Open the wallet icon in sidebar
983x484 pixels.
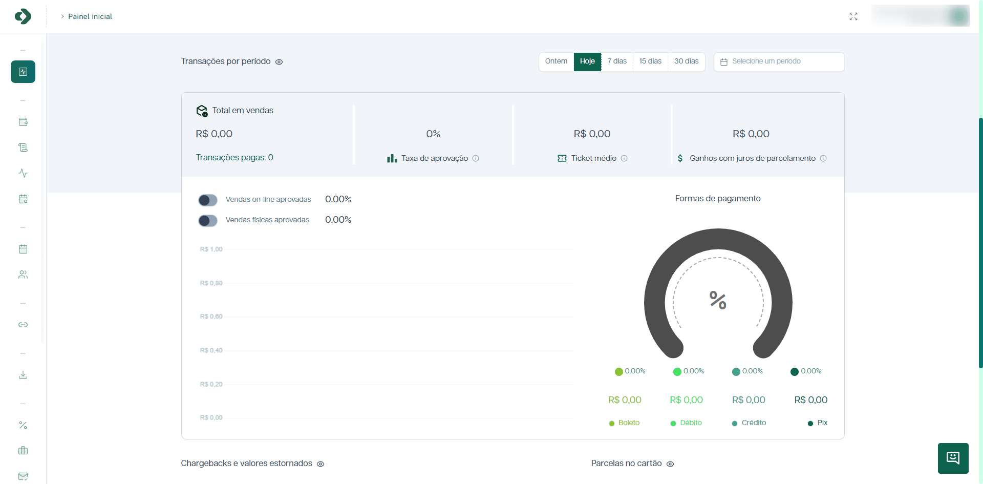point(23,122)
